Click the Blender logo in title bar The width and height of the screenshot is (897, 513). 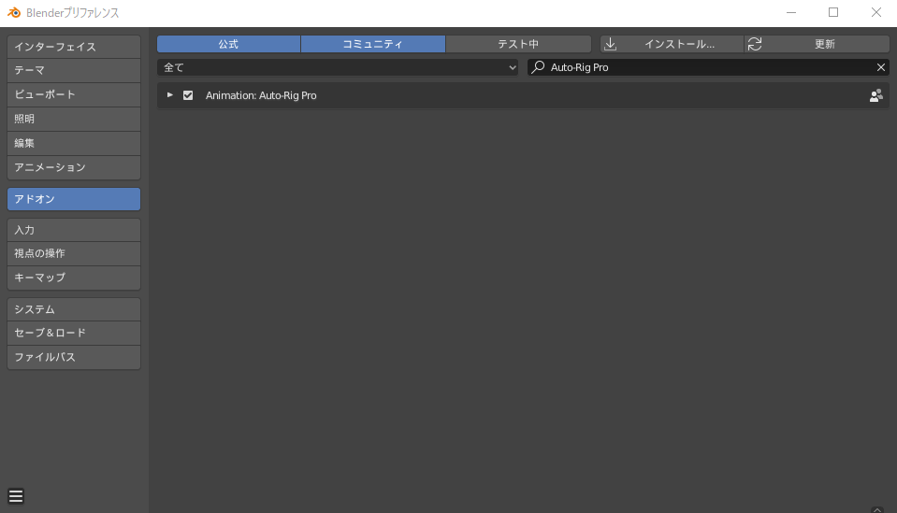(x=14, y=12)
